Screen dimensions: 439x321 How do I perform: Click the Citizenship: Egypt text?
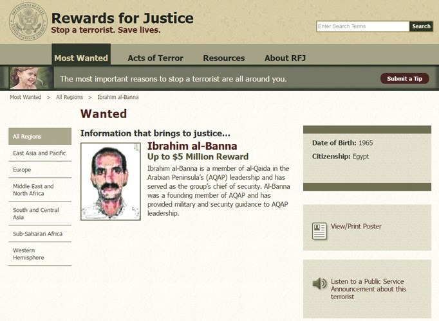(341, 156)
